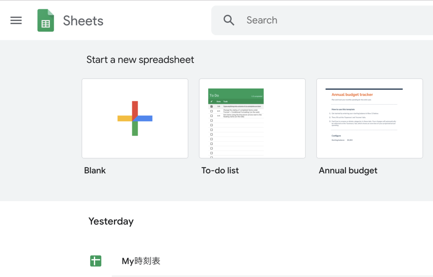
Task: Click the search magnifying glass icon
Action: pos(229,20)
